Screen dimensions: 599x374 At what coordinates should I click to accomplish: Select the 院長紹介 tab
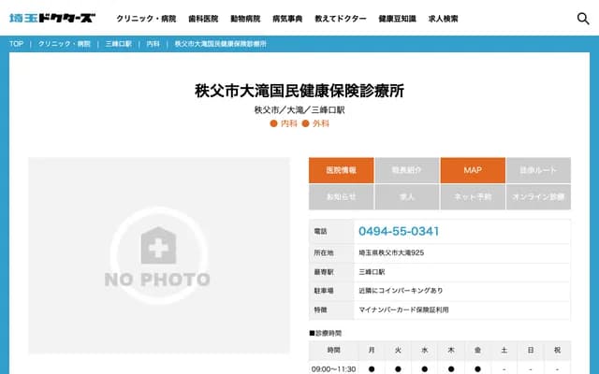[407, 170]
